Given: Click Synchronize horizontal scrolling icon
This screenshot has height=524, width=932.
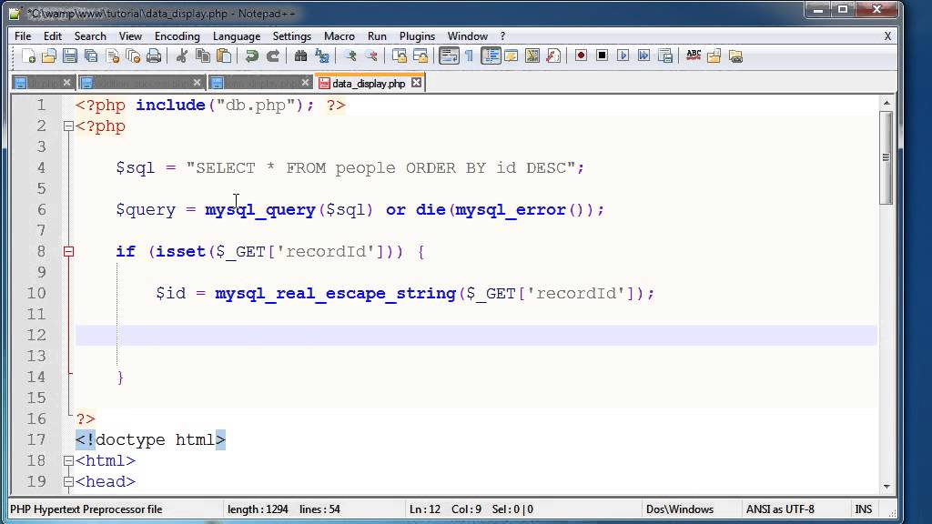Looking at the screenshot, I should tap(420, 55).
